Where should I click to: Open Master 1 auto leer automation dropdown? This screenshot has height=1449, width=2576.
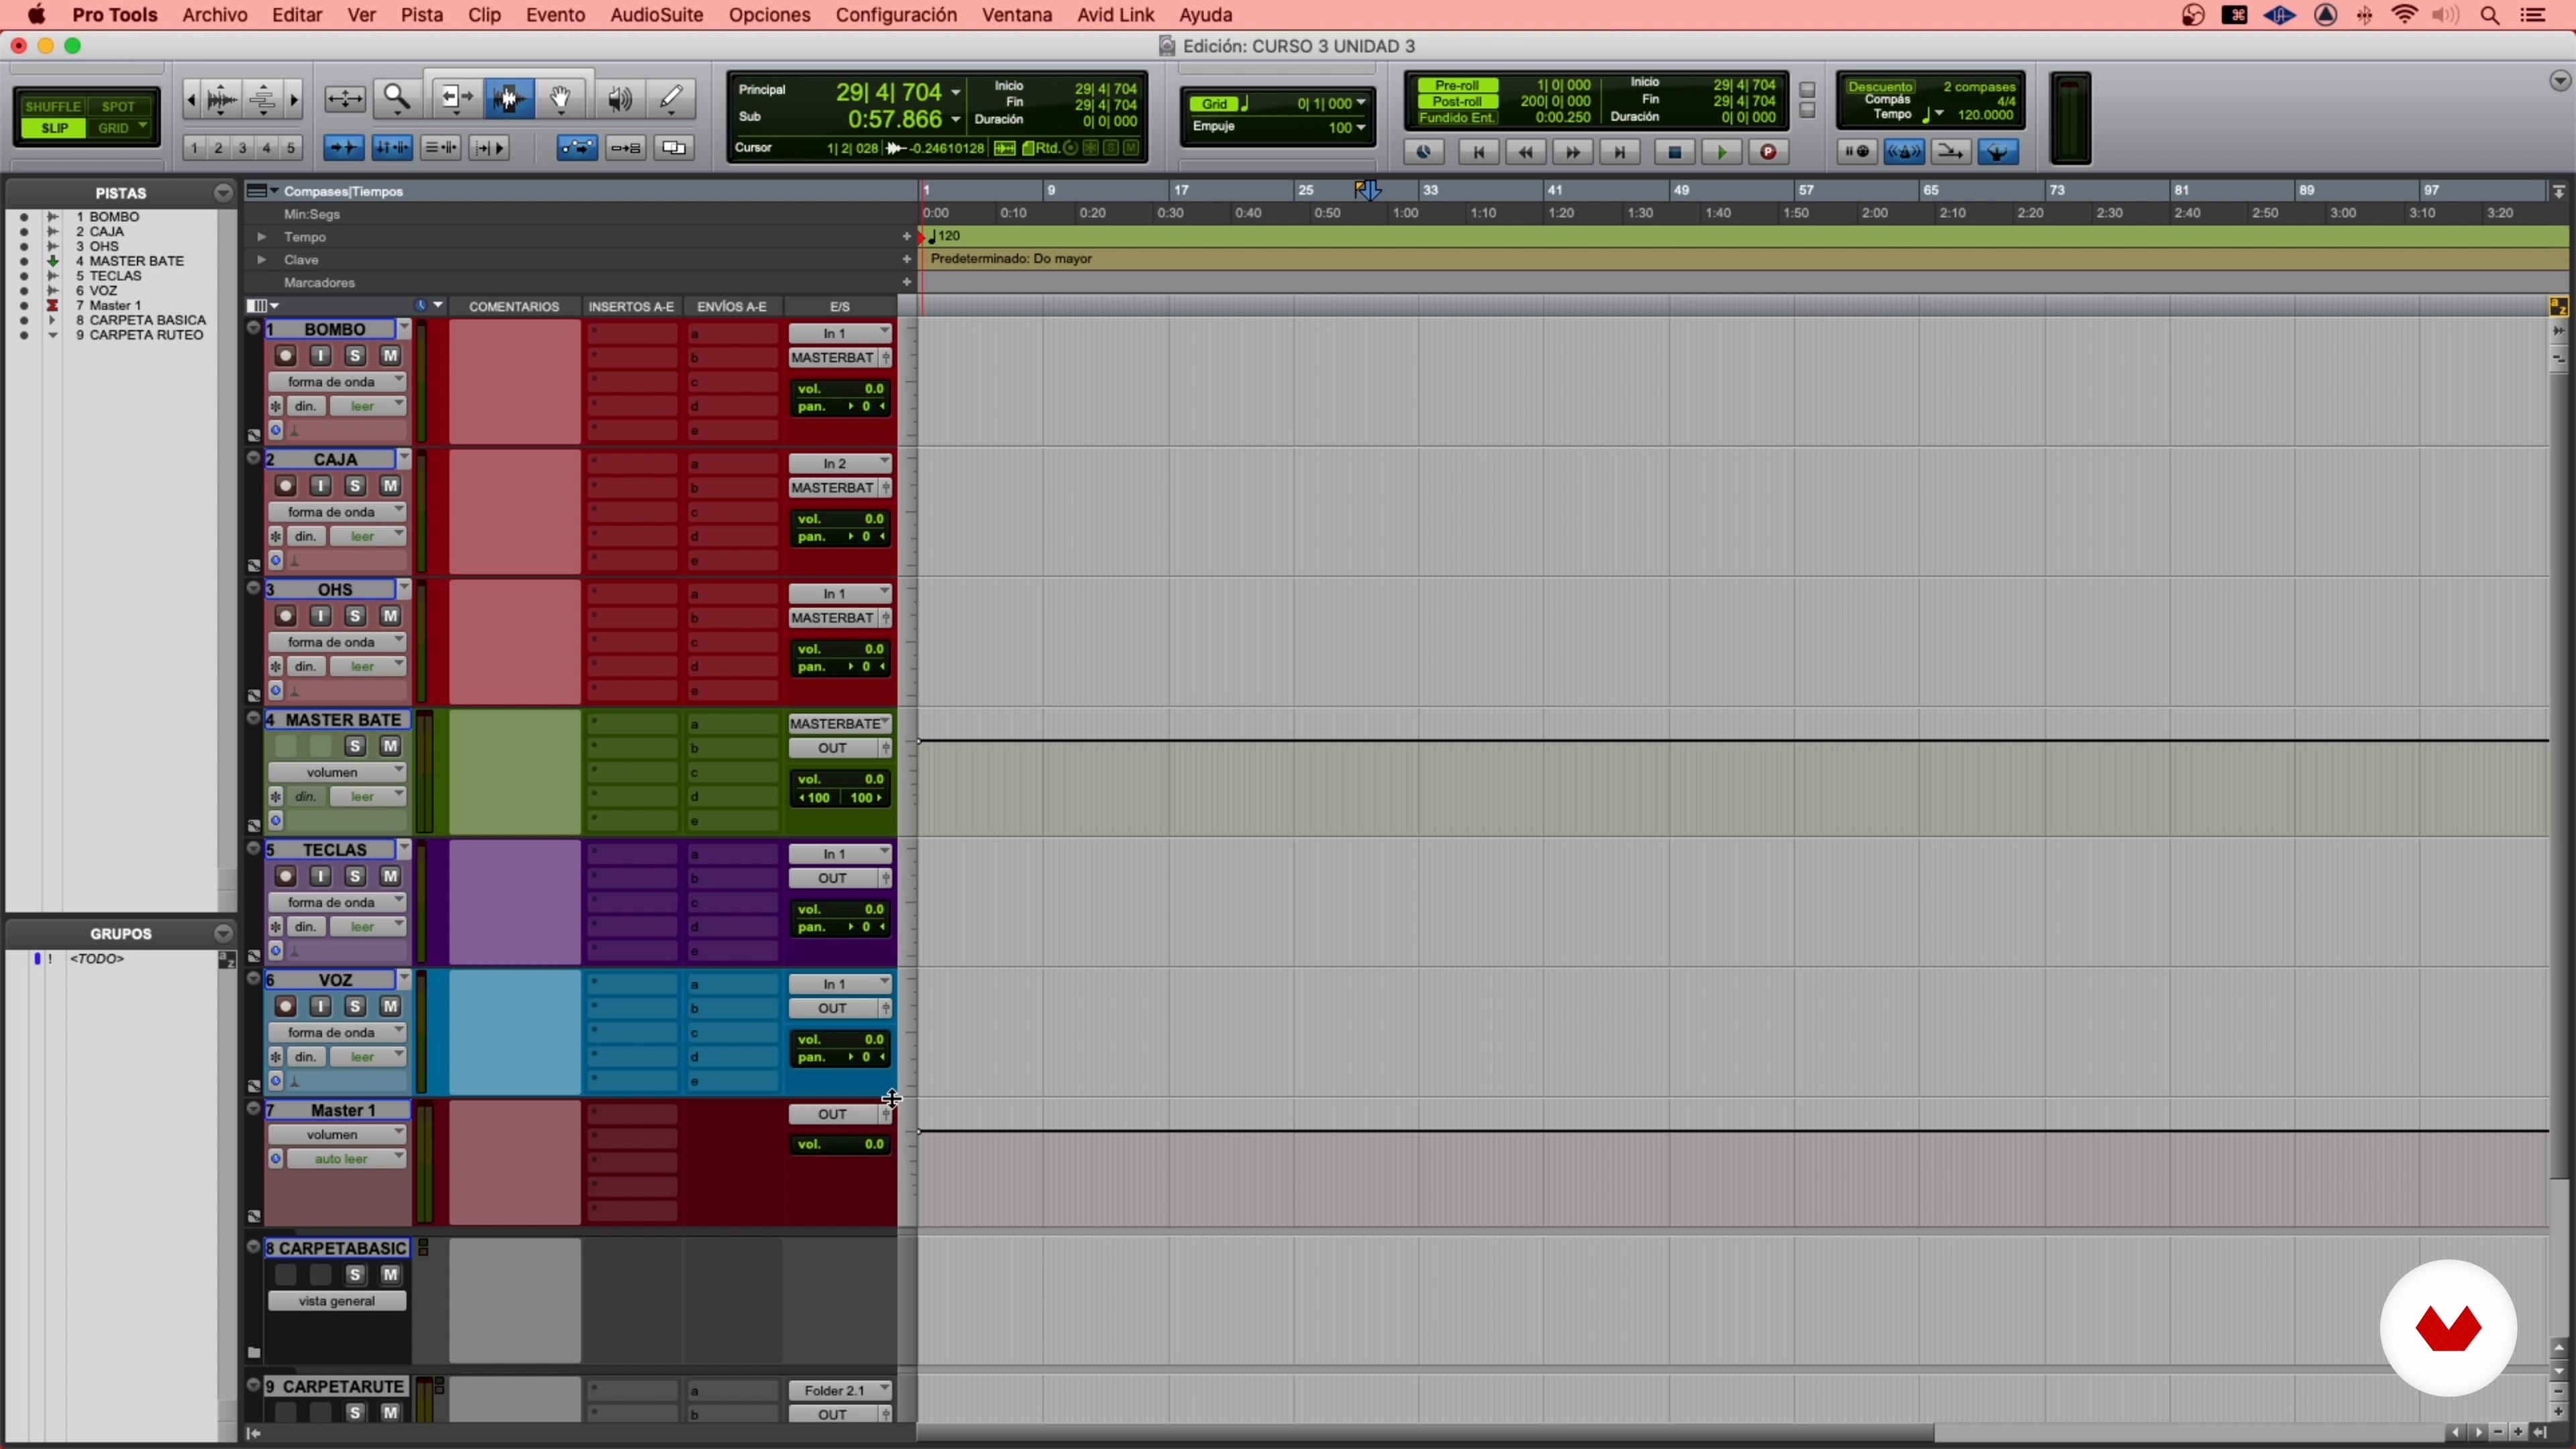[346, 1159]
